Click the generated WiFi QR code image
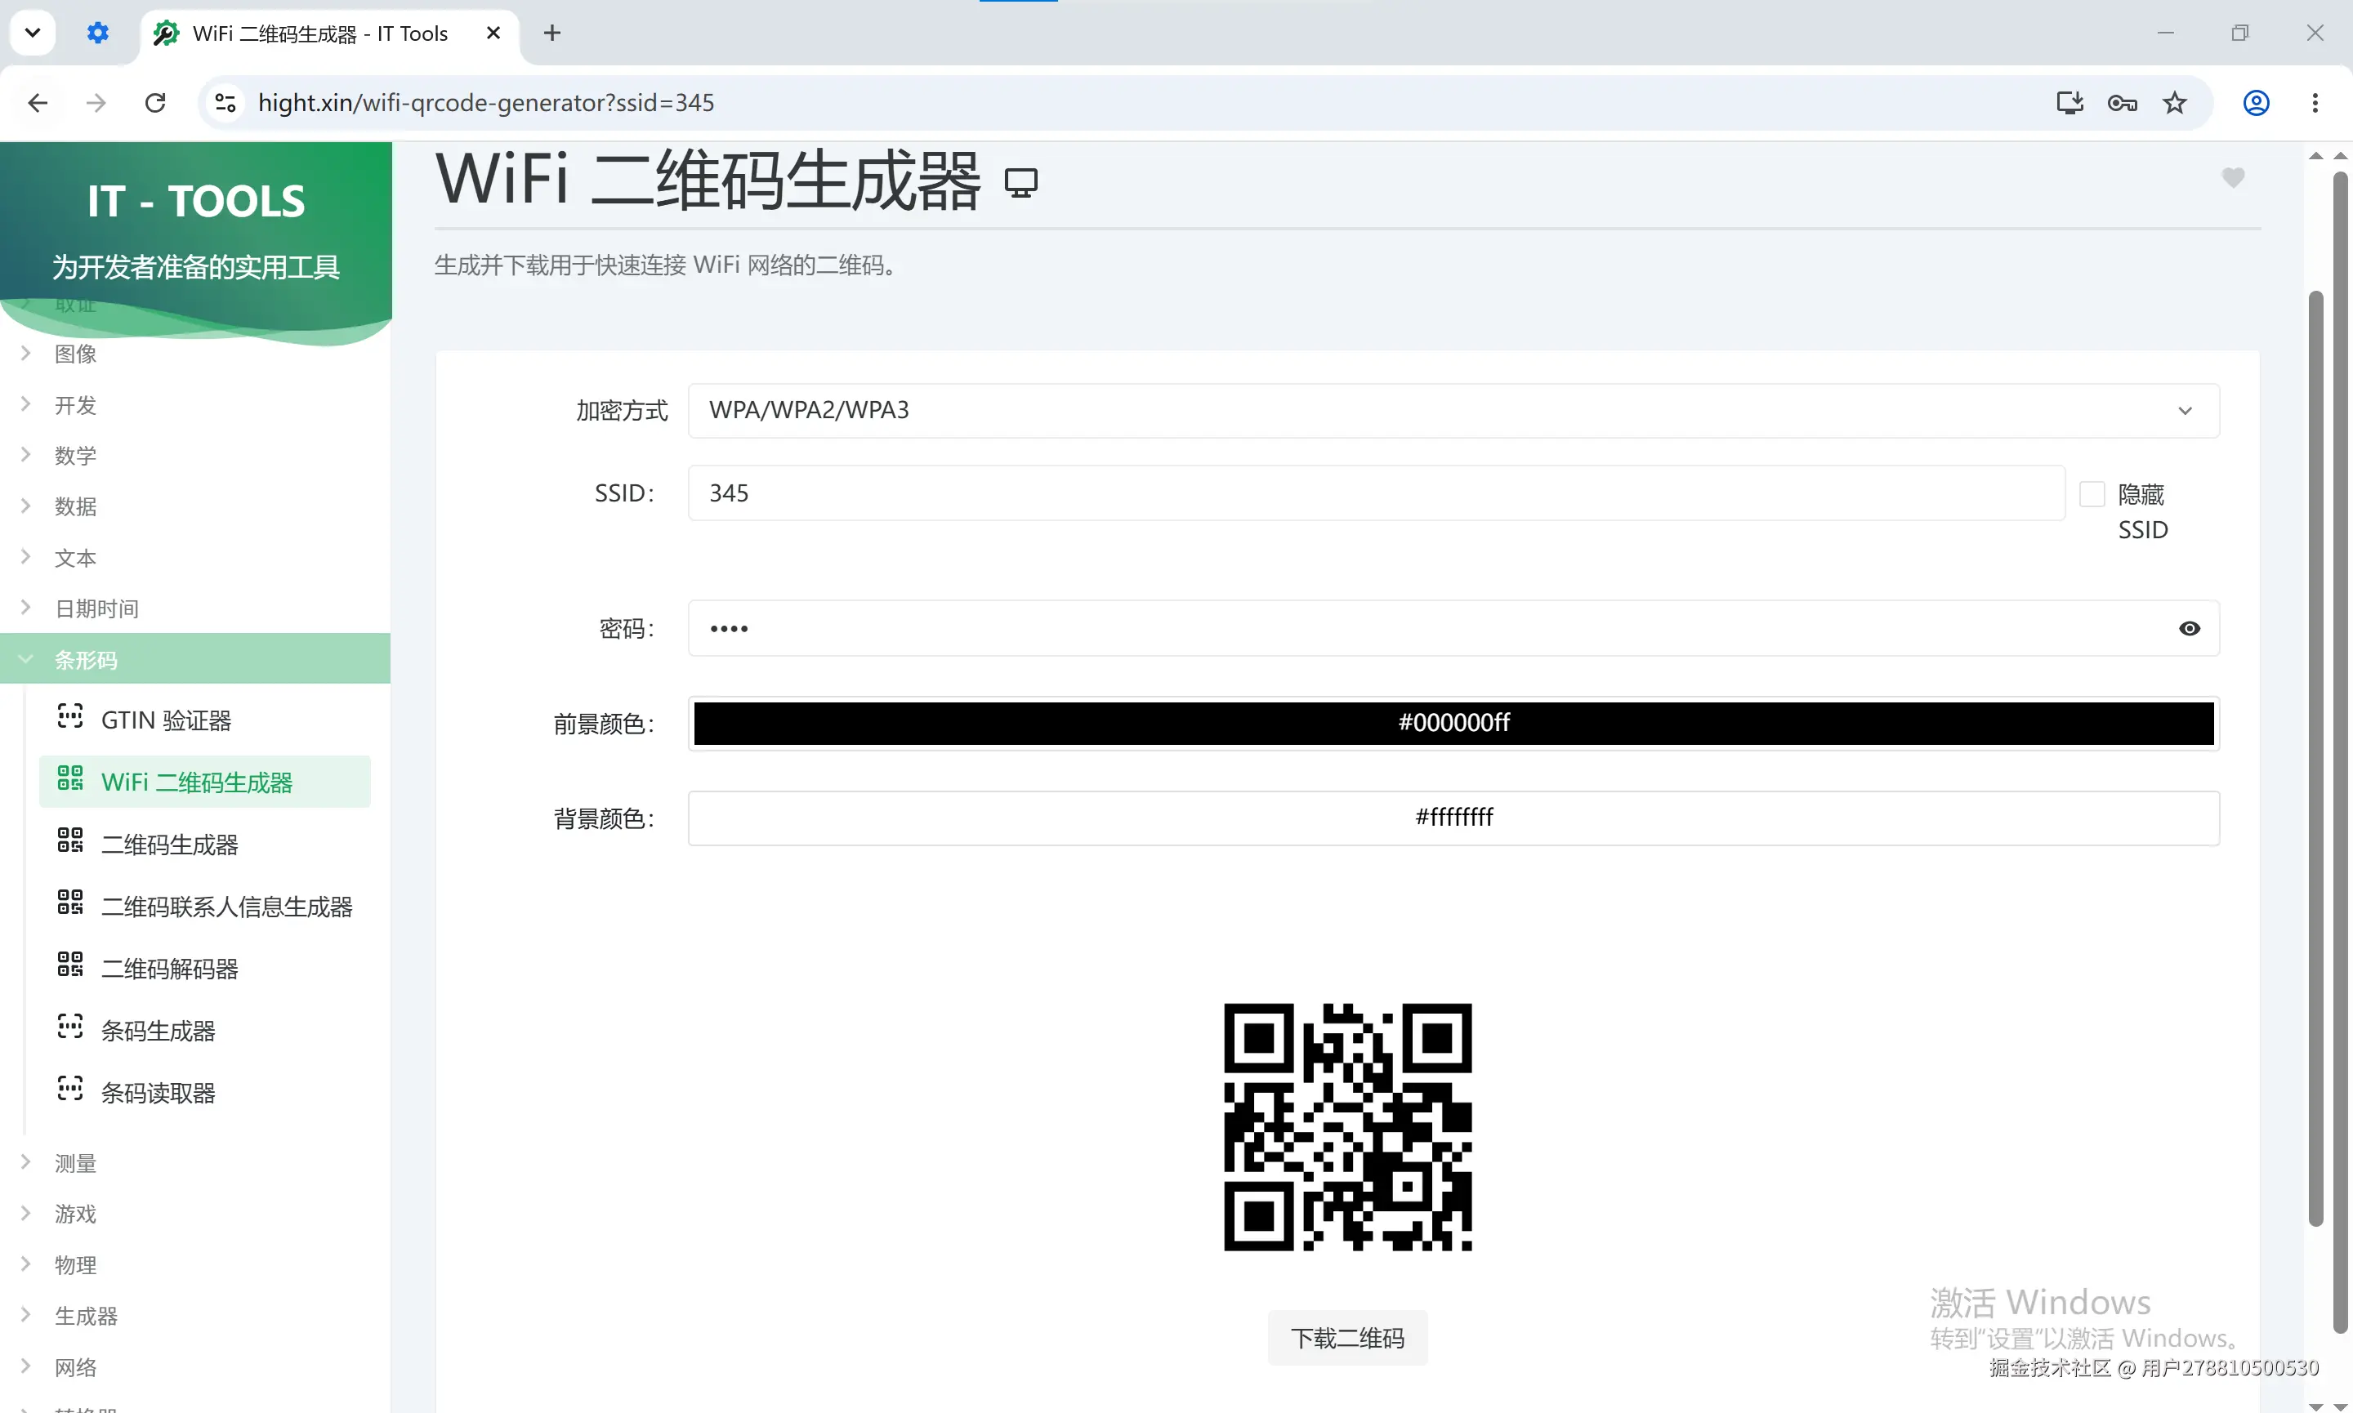 coord(1347,1126)
